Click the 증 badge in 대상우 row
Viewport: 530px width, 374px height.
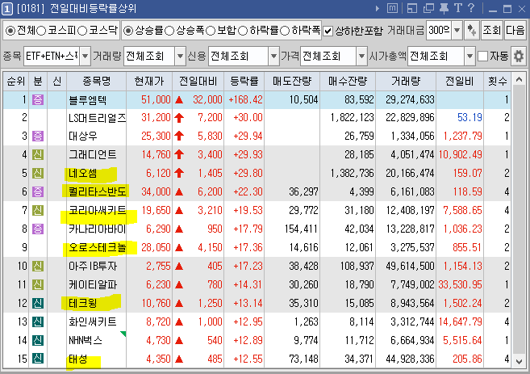[x=38, y=136]
